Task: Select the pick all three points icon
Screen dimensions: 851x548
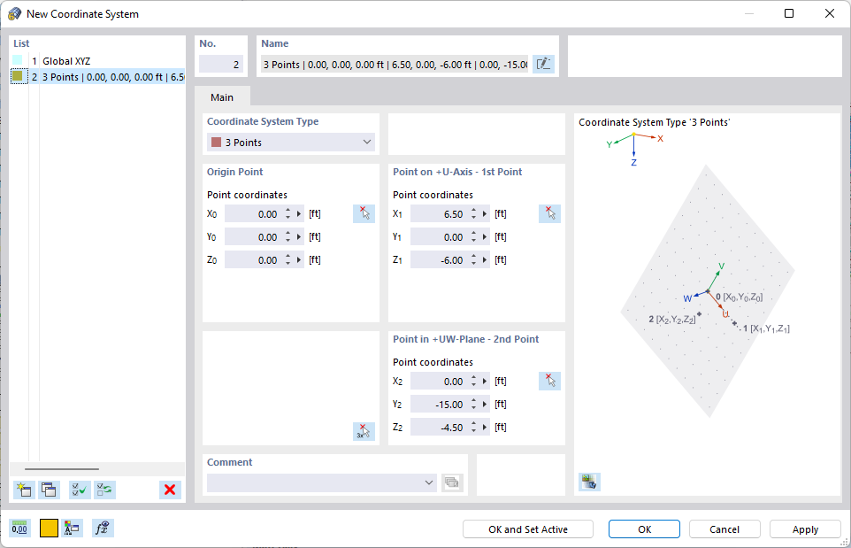Action: 364,431
